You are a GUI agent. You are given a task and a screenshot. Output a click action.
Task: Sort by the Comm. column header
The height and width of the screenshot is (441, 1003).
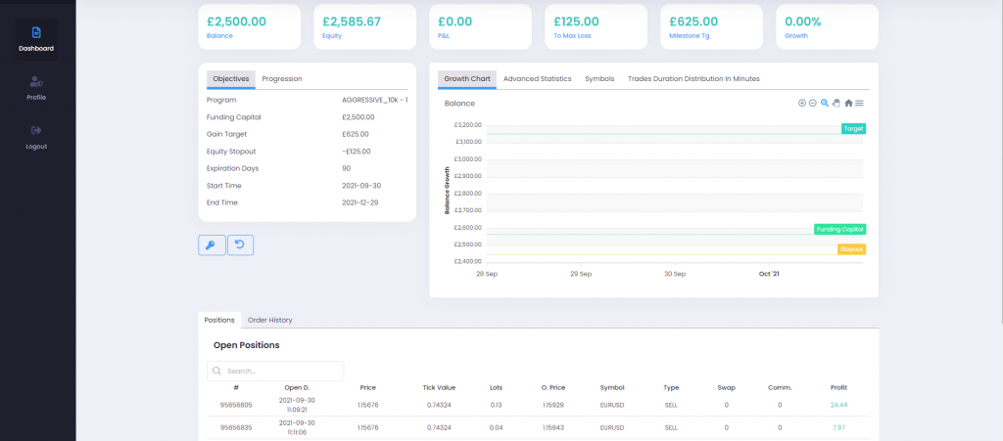780,387
